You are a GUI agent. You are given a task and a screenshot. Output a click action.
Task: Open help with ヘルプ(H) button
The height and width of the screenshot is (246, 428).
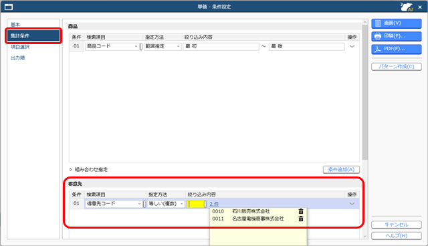(397, 235)
